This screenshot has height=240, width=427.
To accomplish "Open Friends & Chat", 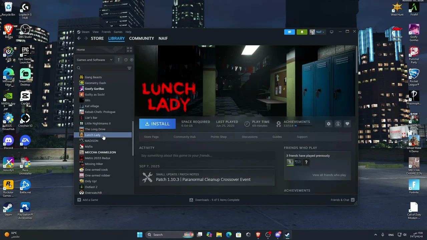I will pos(343,200).
